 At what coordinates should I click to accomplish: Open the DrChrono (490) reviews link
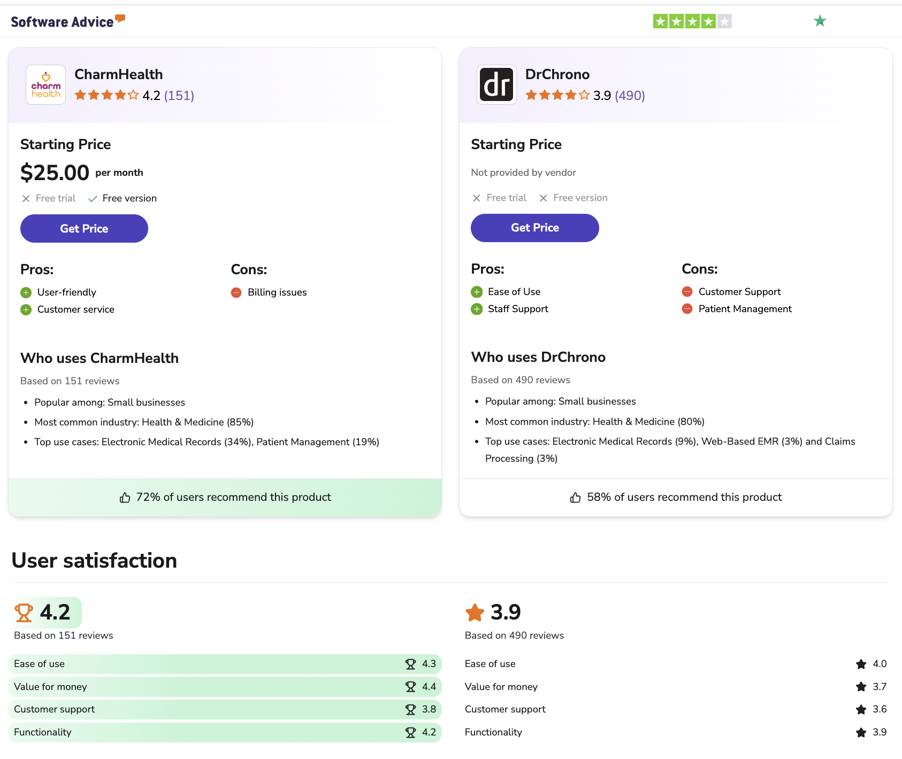pyautogui.click(x=630, y=96)
